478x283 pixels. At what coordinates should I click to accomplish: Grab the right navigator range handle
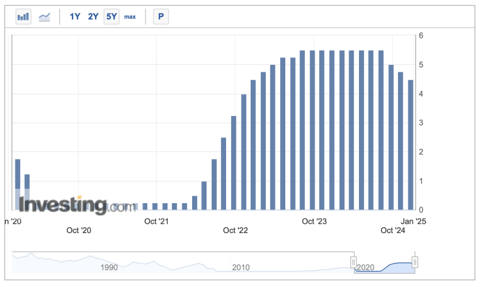tap(415, 262)
